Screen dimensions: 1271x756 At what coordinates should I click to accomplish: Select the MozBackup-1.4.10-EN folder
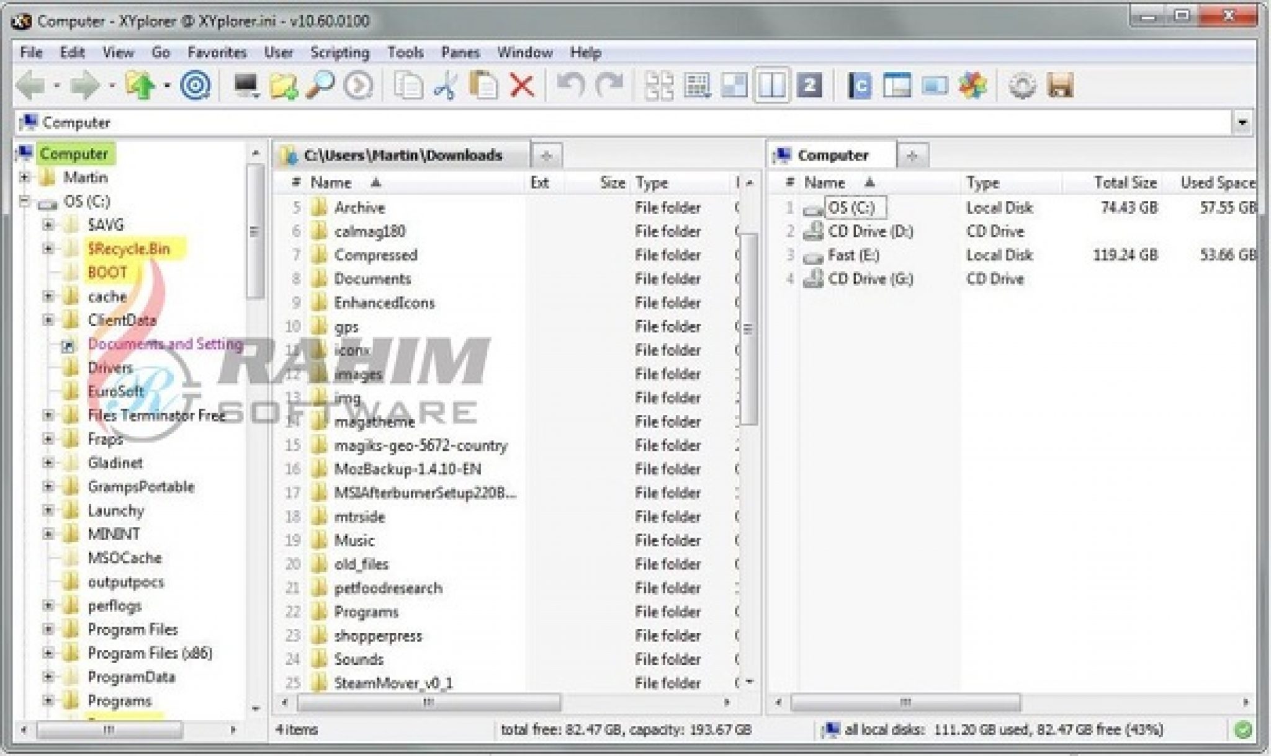click(407, 469)
